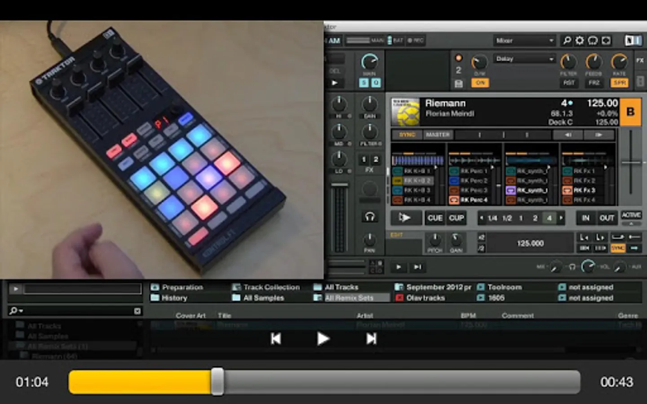Click the icon beside 1605 favorite
The height and width of the screenshot is (404, 647).
(x=480, y=298)
